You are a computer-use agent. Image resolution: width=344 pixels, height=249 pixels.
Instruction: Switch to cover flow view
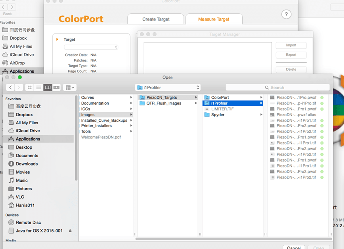pos(57,88)
